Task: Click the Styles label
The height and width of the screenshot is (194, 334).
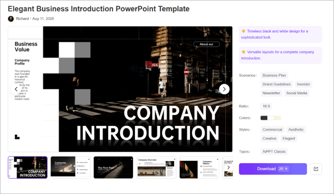Action: click(x=244, y=130)
